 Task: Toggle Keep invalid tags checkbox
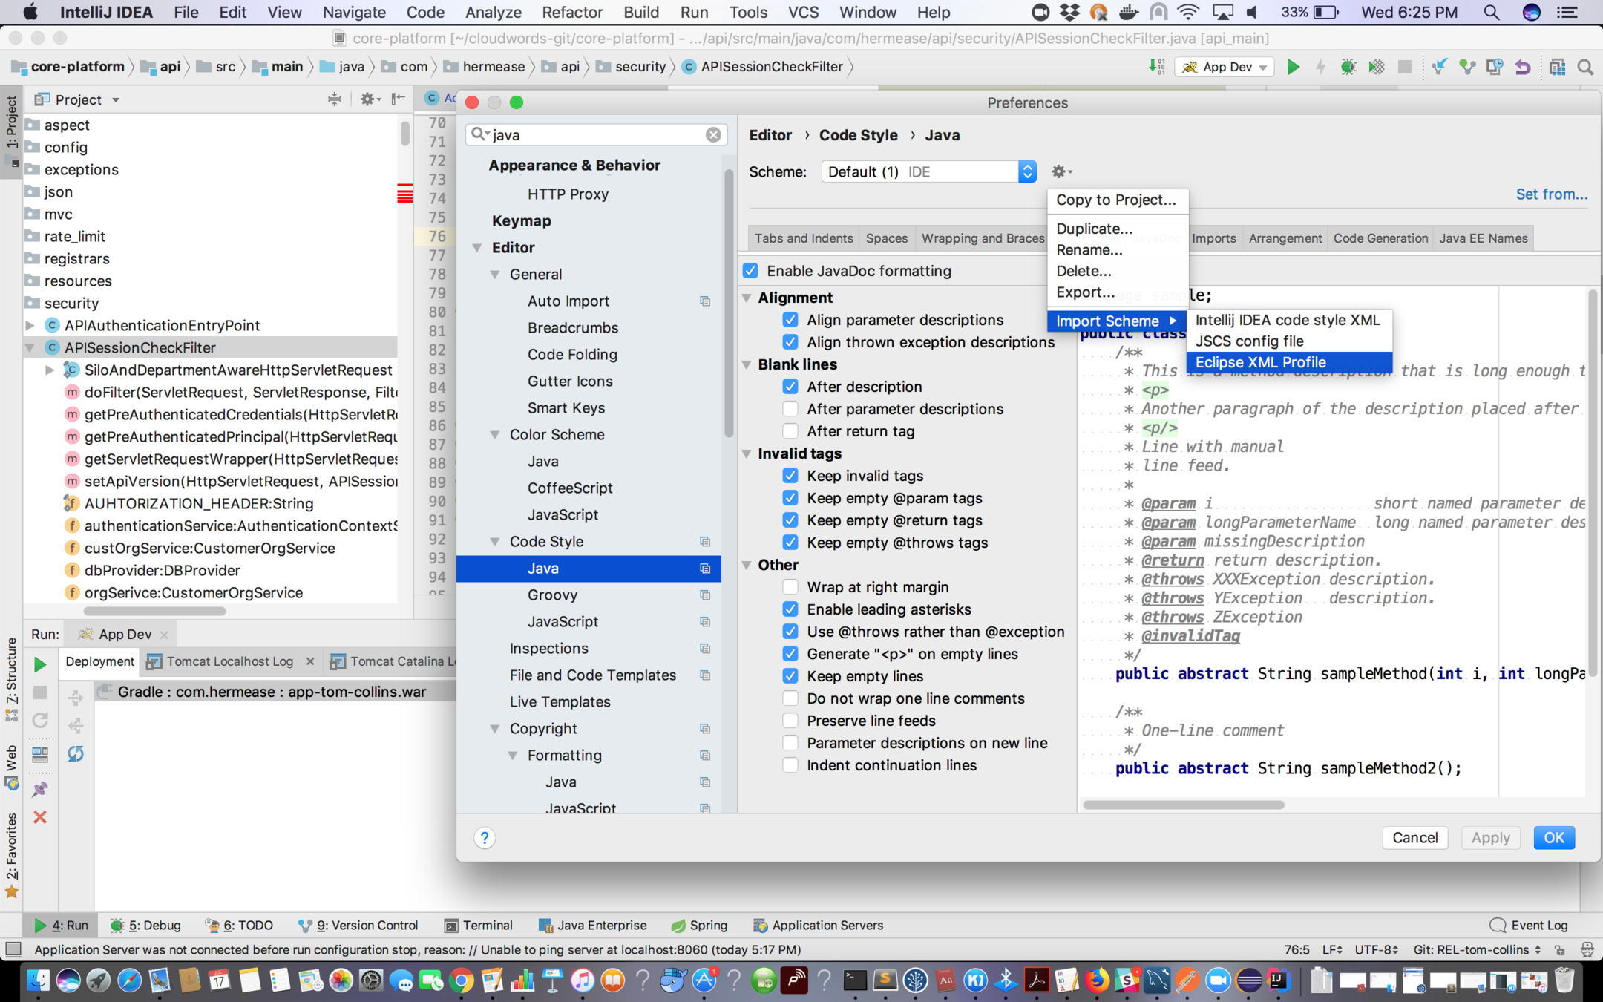point(790,476)
